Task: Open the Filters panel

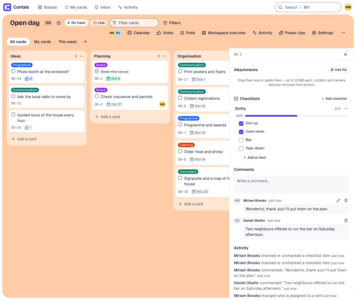Action: pyautogui.click(x=172, y=23)
